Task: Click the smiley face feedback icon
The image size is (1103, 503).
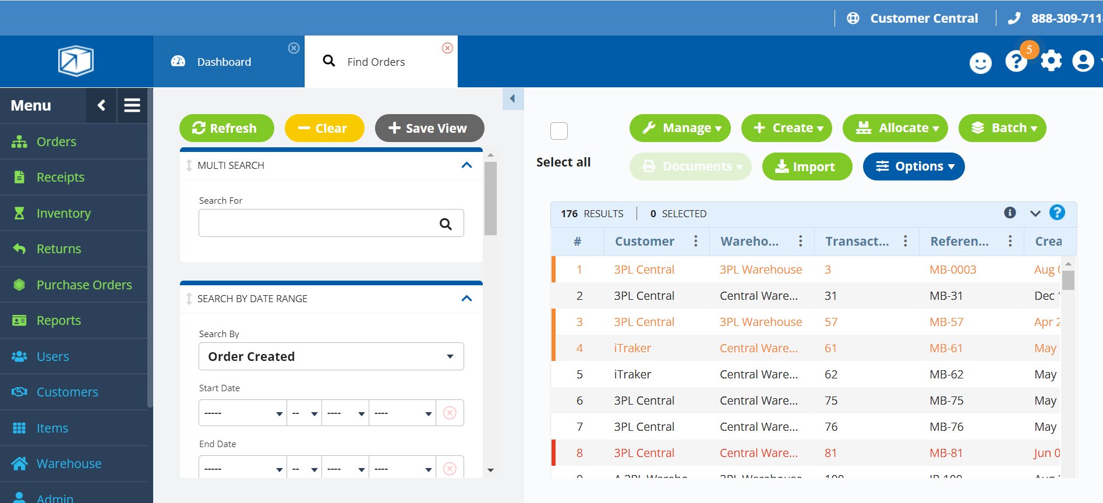Action: coord(980,63)
